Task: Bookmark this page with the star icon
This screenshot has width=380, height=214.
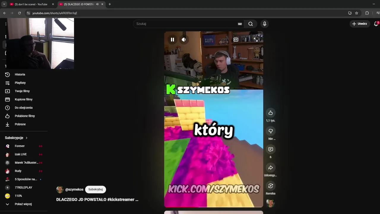Action: click(357, 13)
